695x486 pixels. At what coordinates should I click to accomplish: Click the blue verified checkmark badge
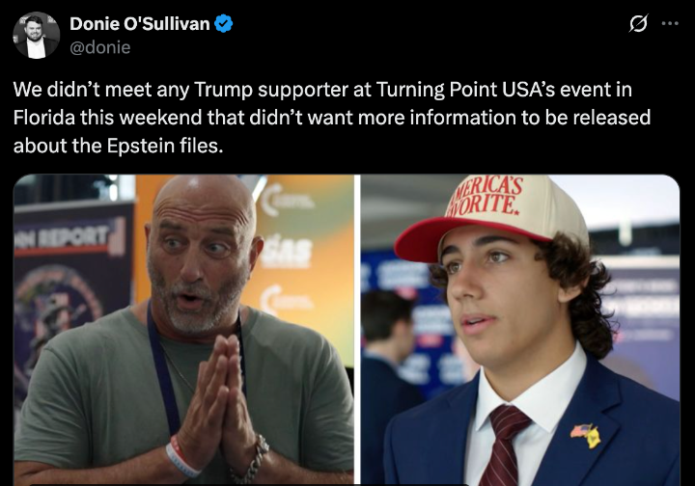(223, 24)
